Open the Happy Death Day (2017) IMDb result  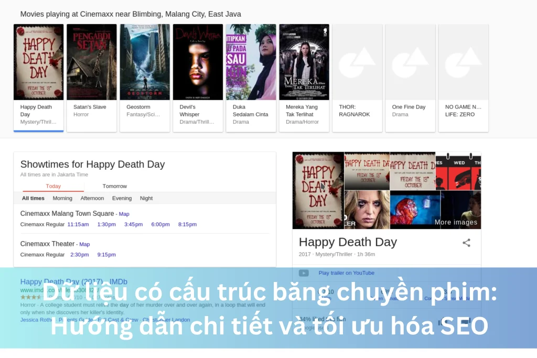click(73, 281)
